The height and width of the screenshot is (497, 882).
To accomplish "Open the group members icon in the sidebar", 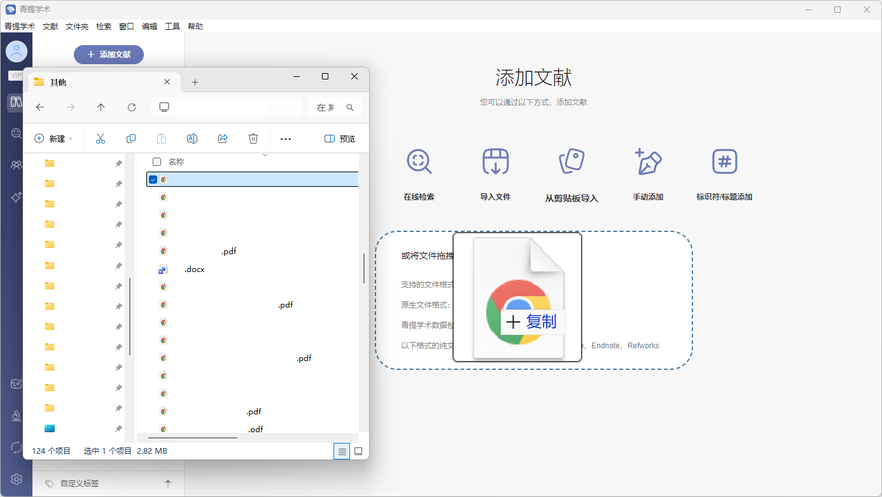I will [17, 165].
